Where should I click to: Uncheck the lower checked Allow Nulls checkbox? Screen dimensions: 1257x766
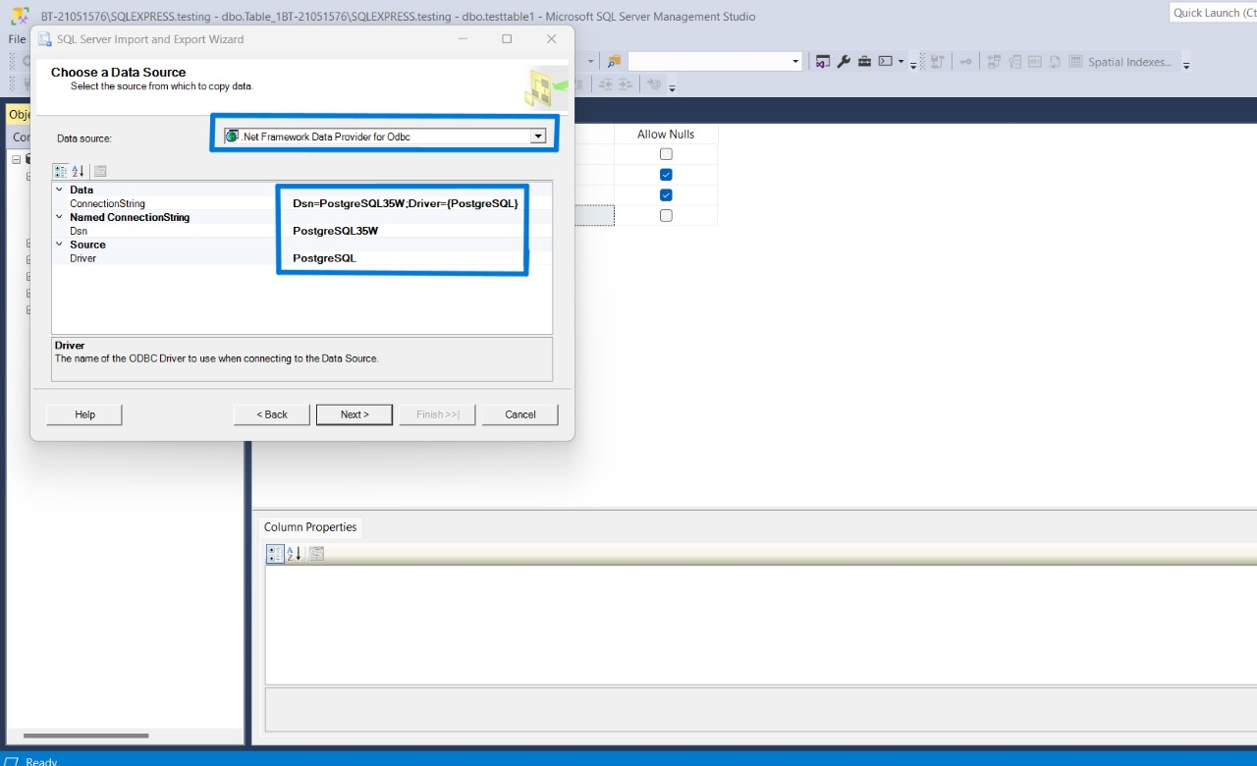[x=666, y=195]
